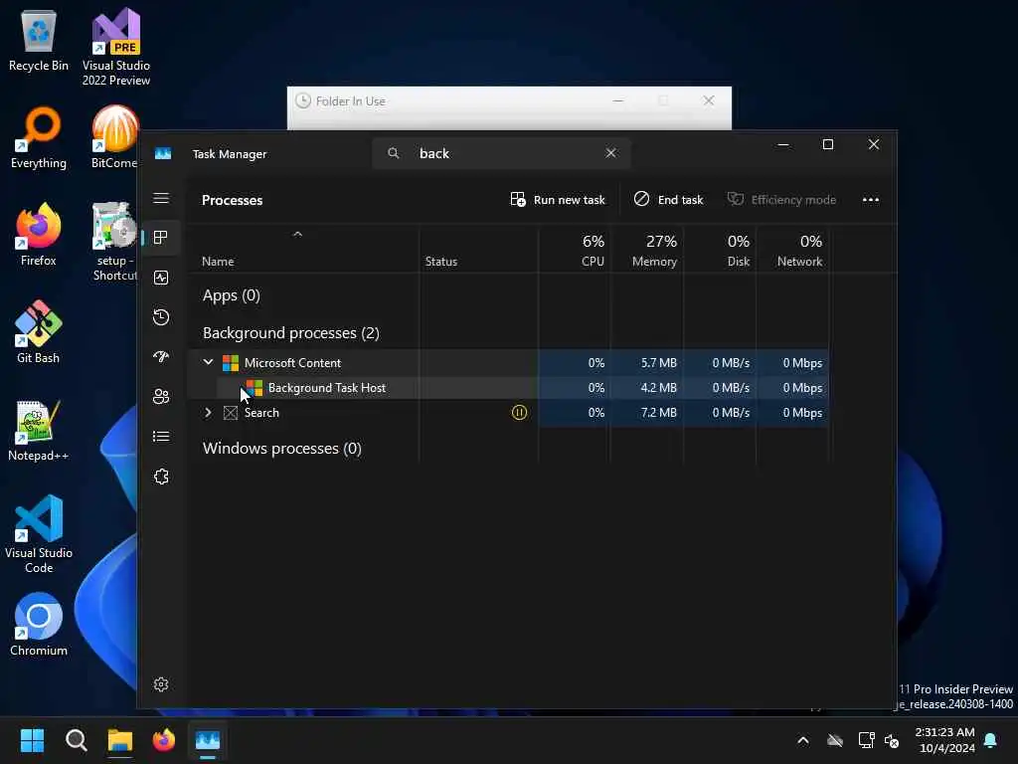
Task: Click sort arrow above Name column
Action: click(297, 235)
